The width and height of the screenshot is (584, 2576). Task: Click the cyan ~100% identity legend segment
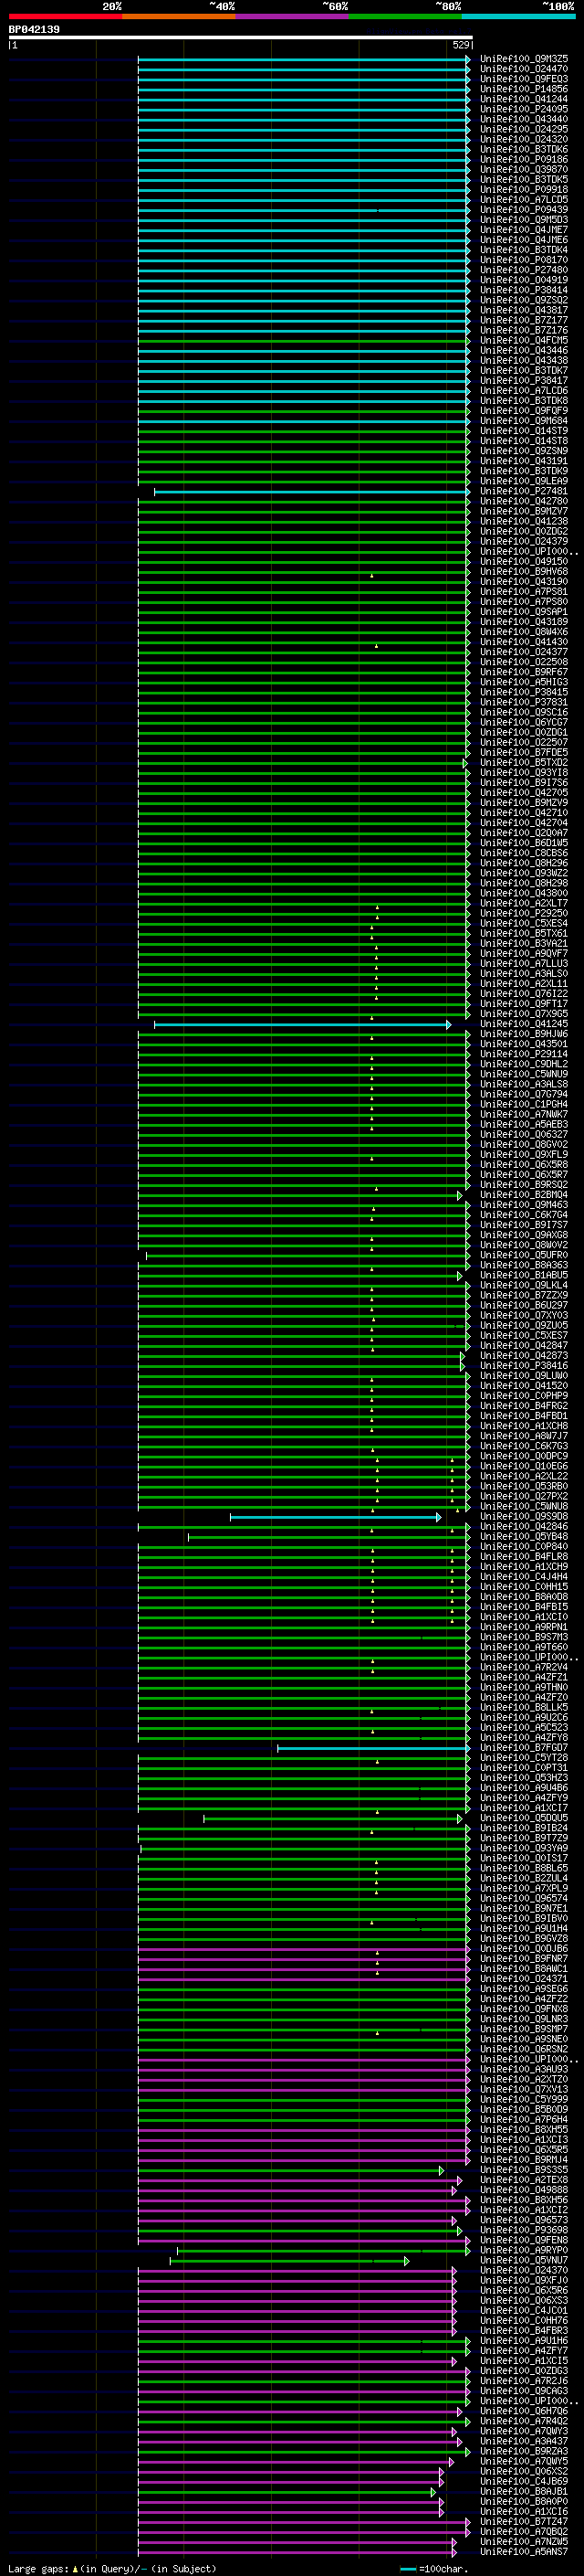[x=518, y=16]
